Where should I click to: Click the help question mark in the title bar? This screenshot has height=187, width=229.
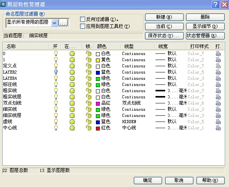[x=215, y=5]
